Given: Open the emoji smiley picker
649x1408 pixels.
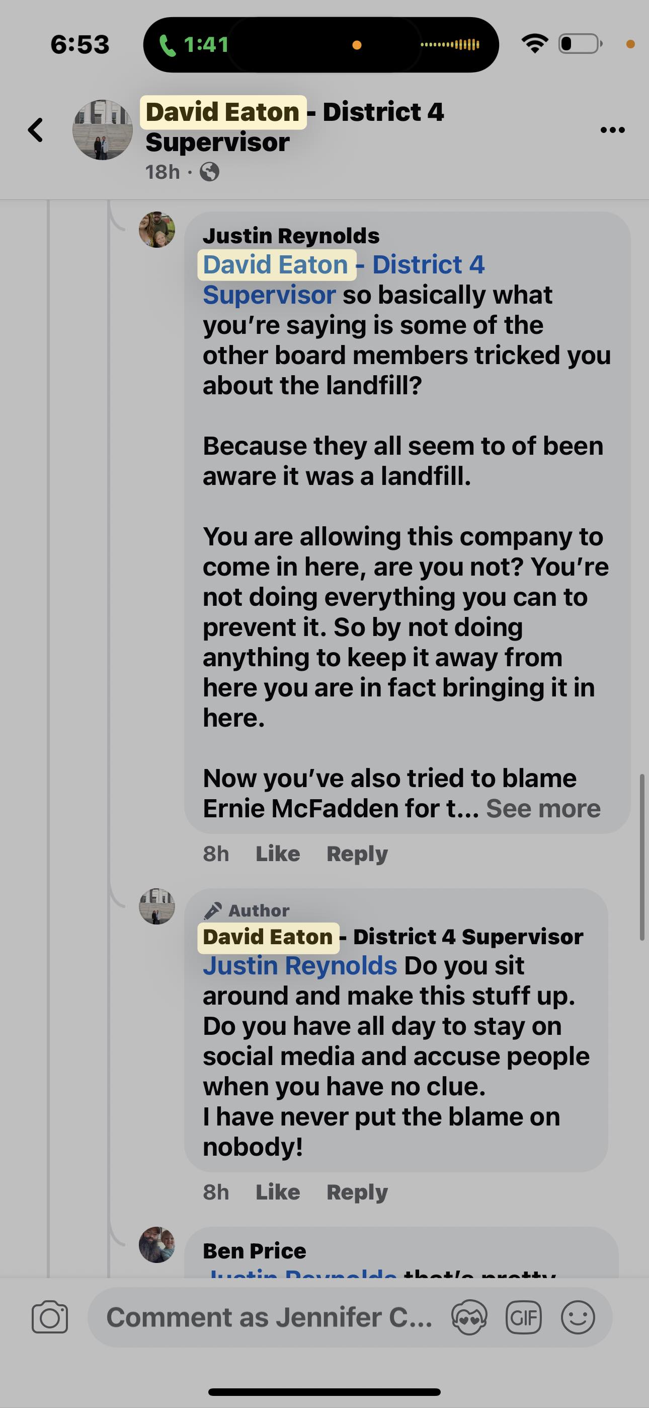Looking at the screenshot, I should (578, 1317).
